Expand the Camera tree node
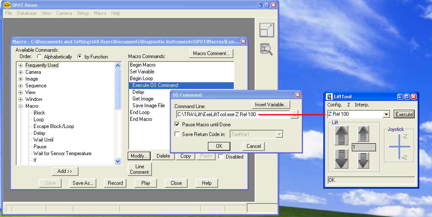The height and width of the screenshot is (217, 432). click(x=20, y=72)
